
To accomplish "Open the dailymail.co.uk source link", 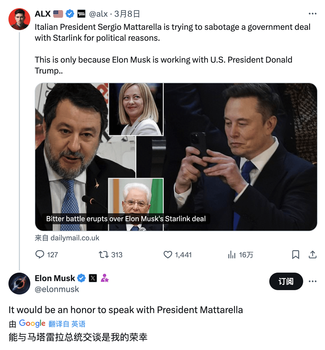I will tap(75, 238).
